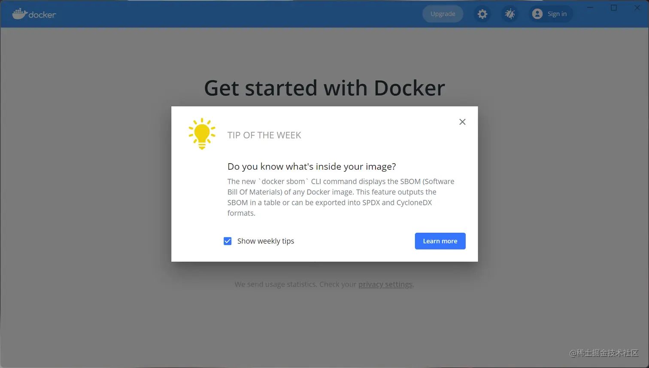
Task: Click the yellow lightbulb tip icon
Action: pyautogui.click(x=202, y=134)
